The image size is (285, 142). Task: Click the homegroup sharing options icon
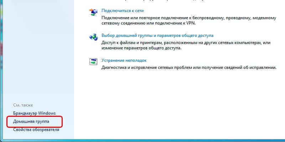tap(93, 37)
